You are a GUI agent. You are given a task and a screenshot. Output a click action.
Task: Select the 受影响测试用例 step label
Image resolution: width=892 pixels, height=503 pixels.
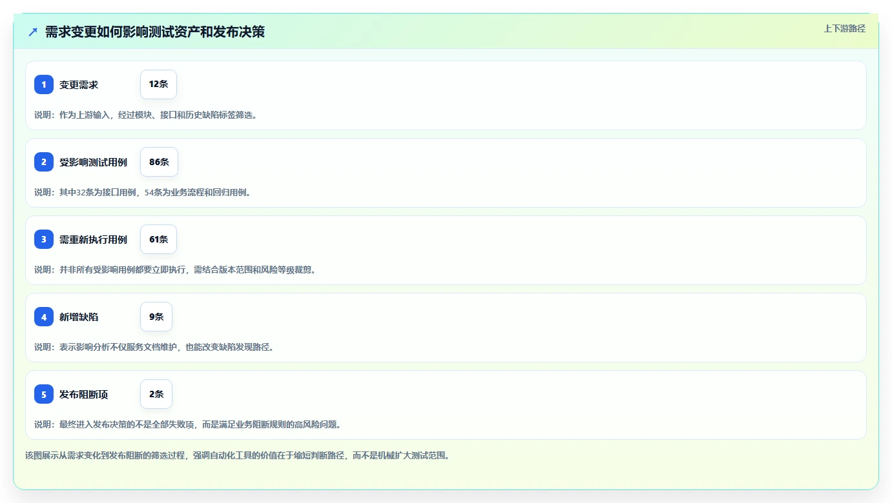[x=94, y=162]
